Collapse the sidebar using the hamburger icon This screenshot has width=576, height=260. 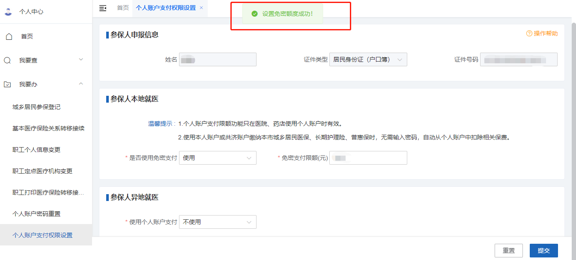pos(103,7)
